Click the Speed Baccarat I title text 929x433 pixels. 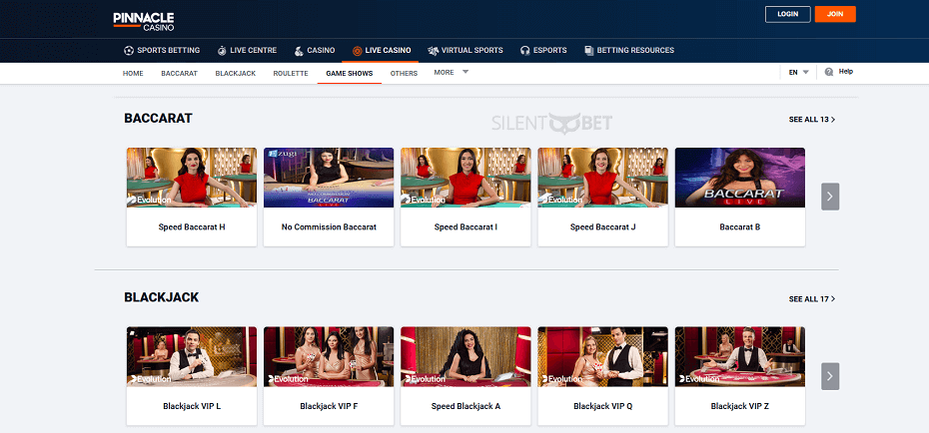[465, 227]
